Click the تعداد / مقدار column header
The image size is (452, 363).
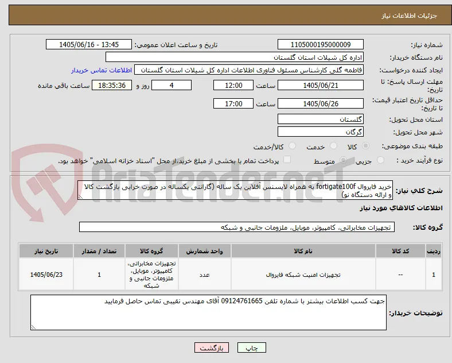point(99,251)
